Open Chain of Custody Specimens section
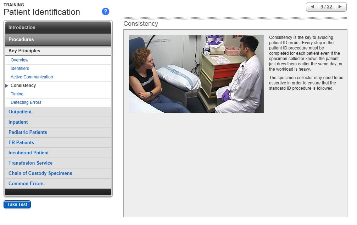Viewport: 357px width, 225px height. [40, 173]
